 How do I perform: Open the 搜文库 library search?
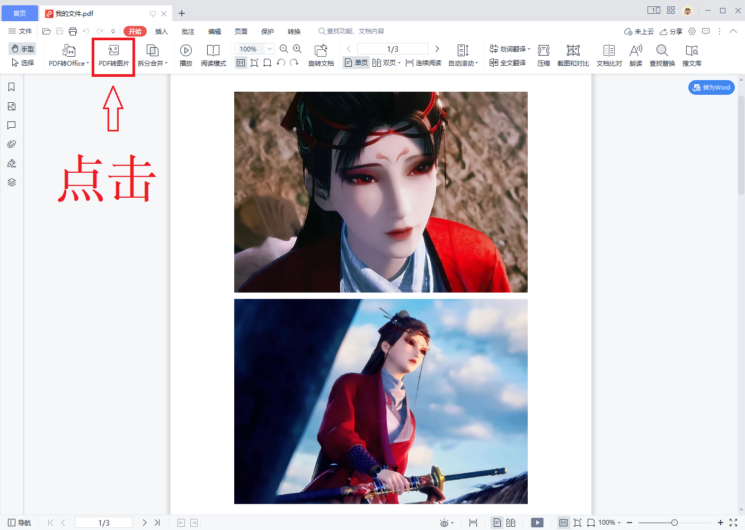[x=692, y=56]
